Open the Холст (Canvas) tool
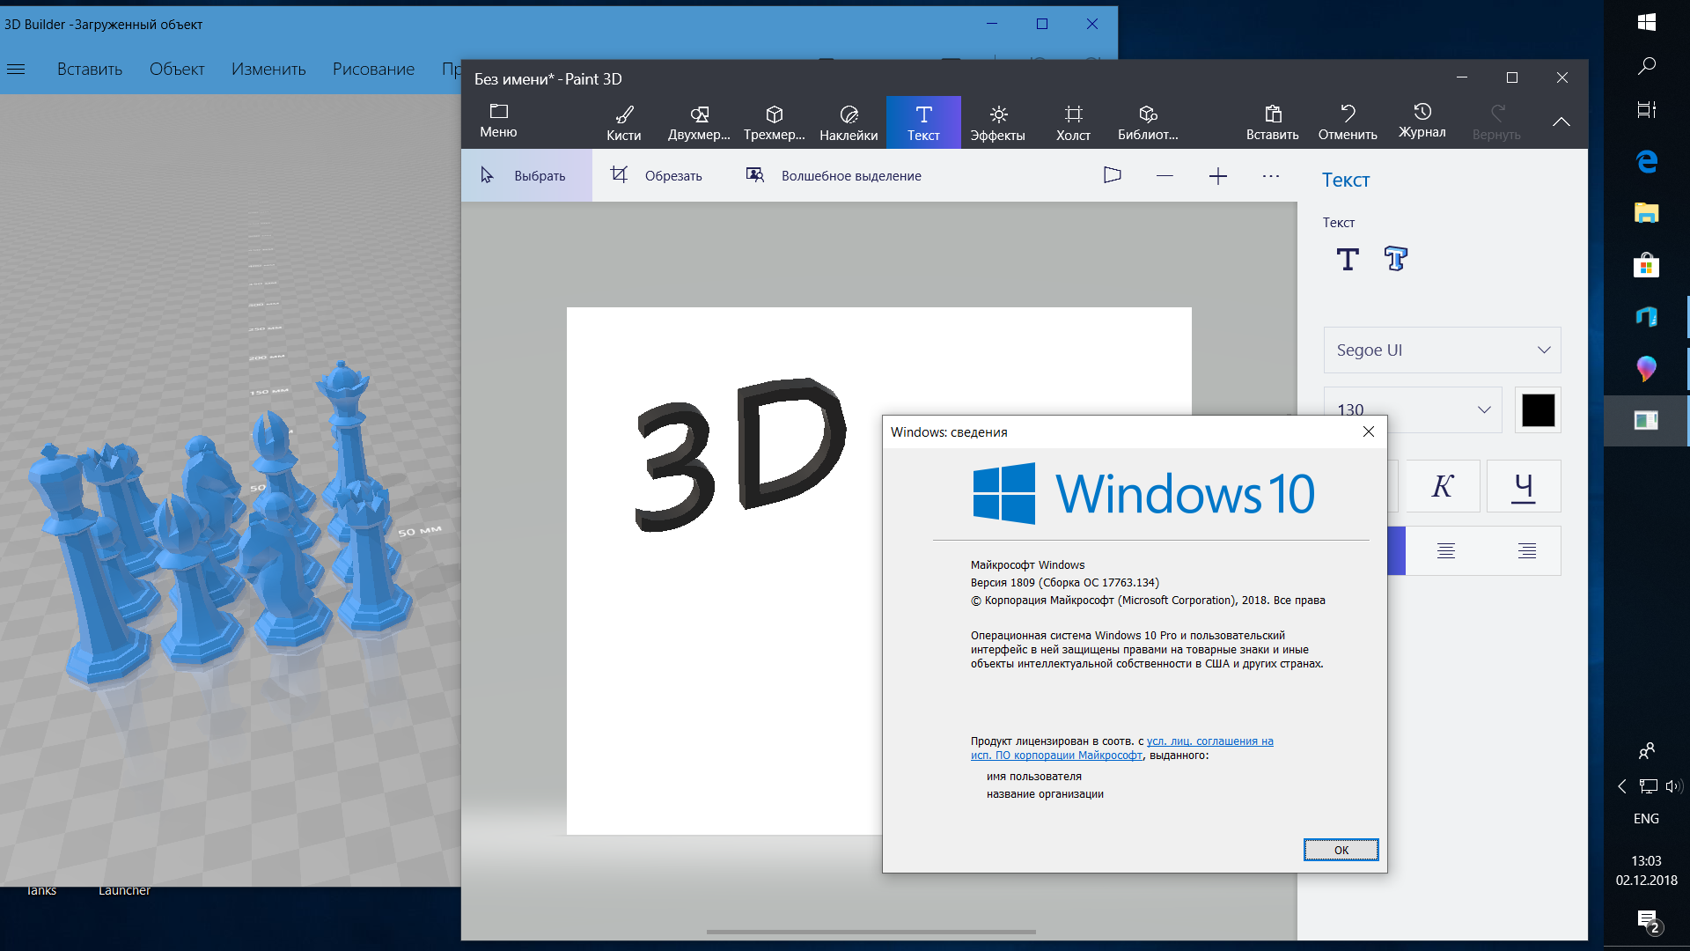This screenshot has height=951, width=1690. 1073,122
